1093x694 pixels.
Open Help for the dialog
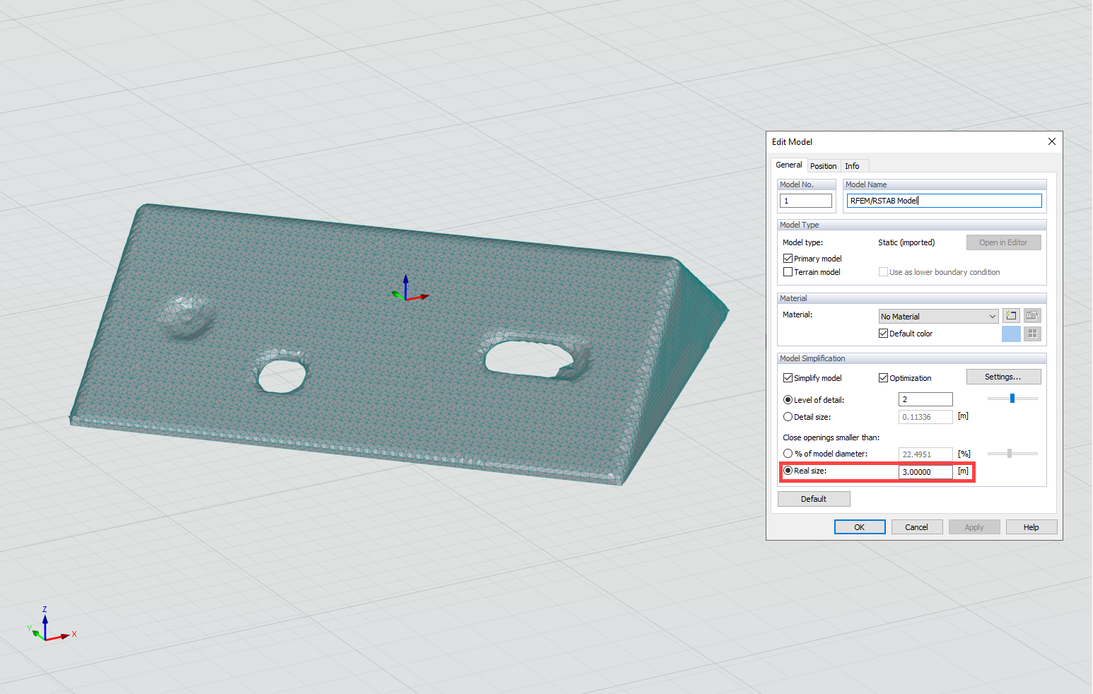[1031, 527]
